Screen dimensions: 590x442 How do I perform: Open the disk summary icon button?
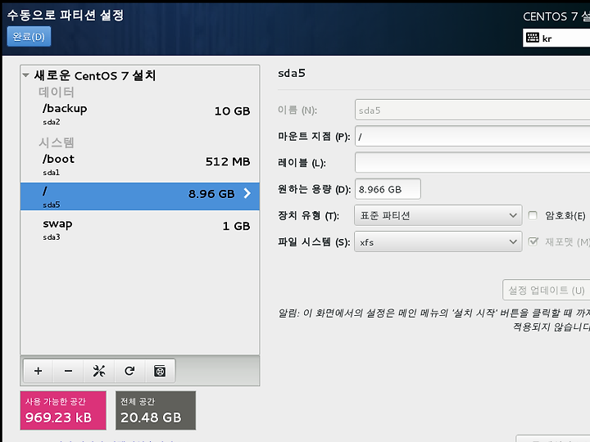[x=160, y=371]
